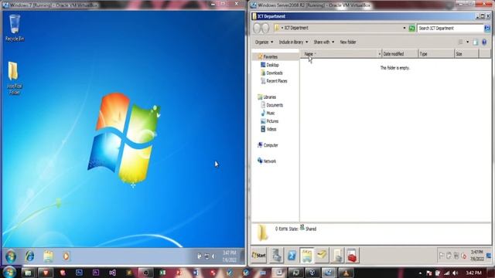Viewport: 495px width, 278px height.
Task: Click New folder button
Action: 348,42
